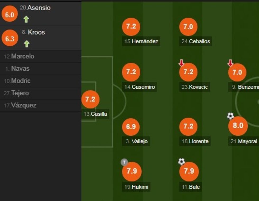Select Vázquez in the bench list
This screenshot has width=259, height=201.
click(24, 105)
